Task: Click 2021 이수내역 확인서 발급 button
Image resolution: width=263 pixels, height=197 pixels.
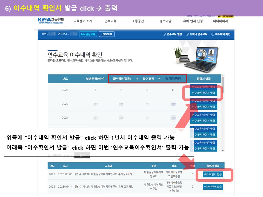Action: 203,121
